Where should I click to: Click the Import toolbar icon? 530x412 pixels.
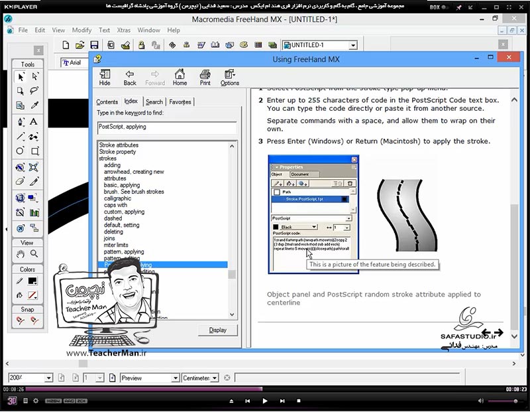click(x=111, y=45)
